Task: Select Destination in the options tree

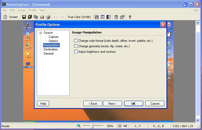Action: point(51,49)
